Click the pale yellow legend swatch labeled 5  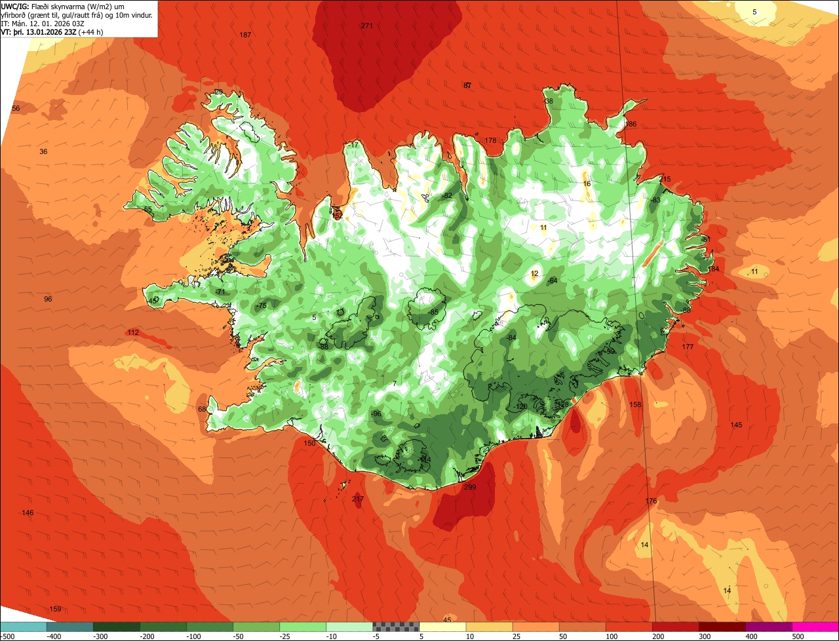442,627
